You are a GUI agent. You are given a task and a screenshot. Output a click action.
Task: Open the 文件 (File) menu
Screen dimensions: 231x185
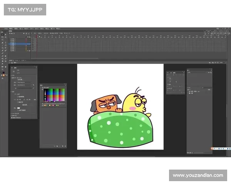(6, 29)
